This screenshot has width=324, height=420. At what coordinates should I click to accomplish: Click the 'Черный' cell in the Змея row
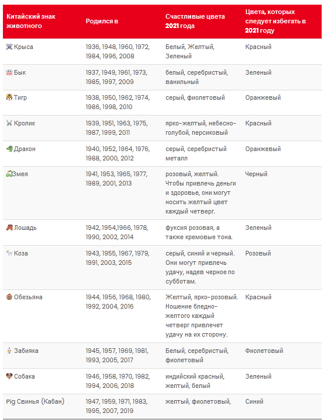(x=256, y=174)
